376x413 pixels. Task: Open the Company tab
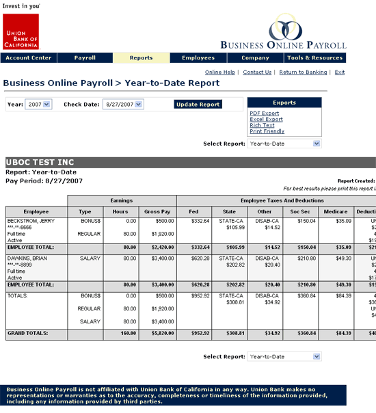coord(255,57)
